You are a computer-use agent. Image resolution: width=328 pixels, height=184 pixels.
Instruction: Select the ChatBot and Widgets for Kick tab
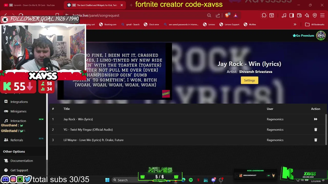click(95, 5)
